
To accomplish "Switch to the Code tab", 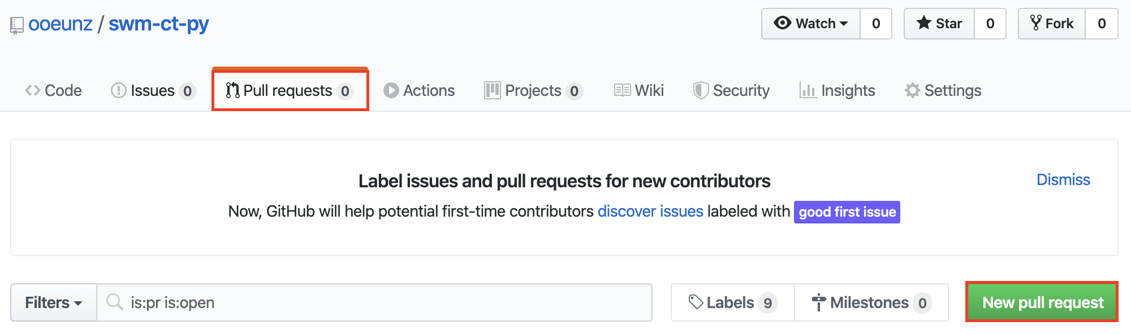I will pos(54,91).
